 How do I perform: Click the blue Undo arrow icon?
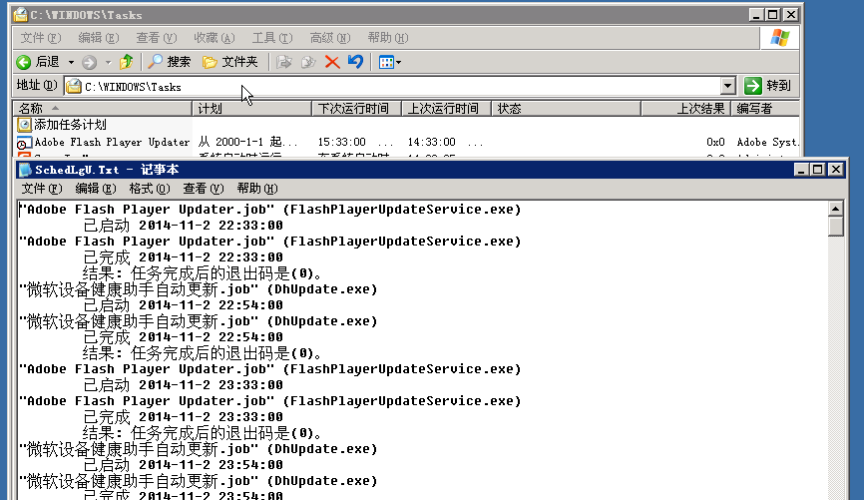(355, 62)
